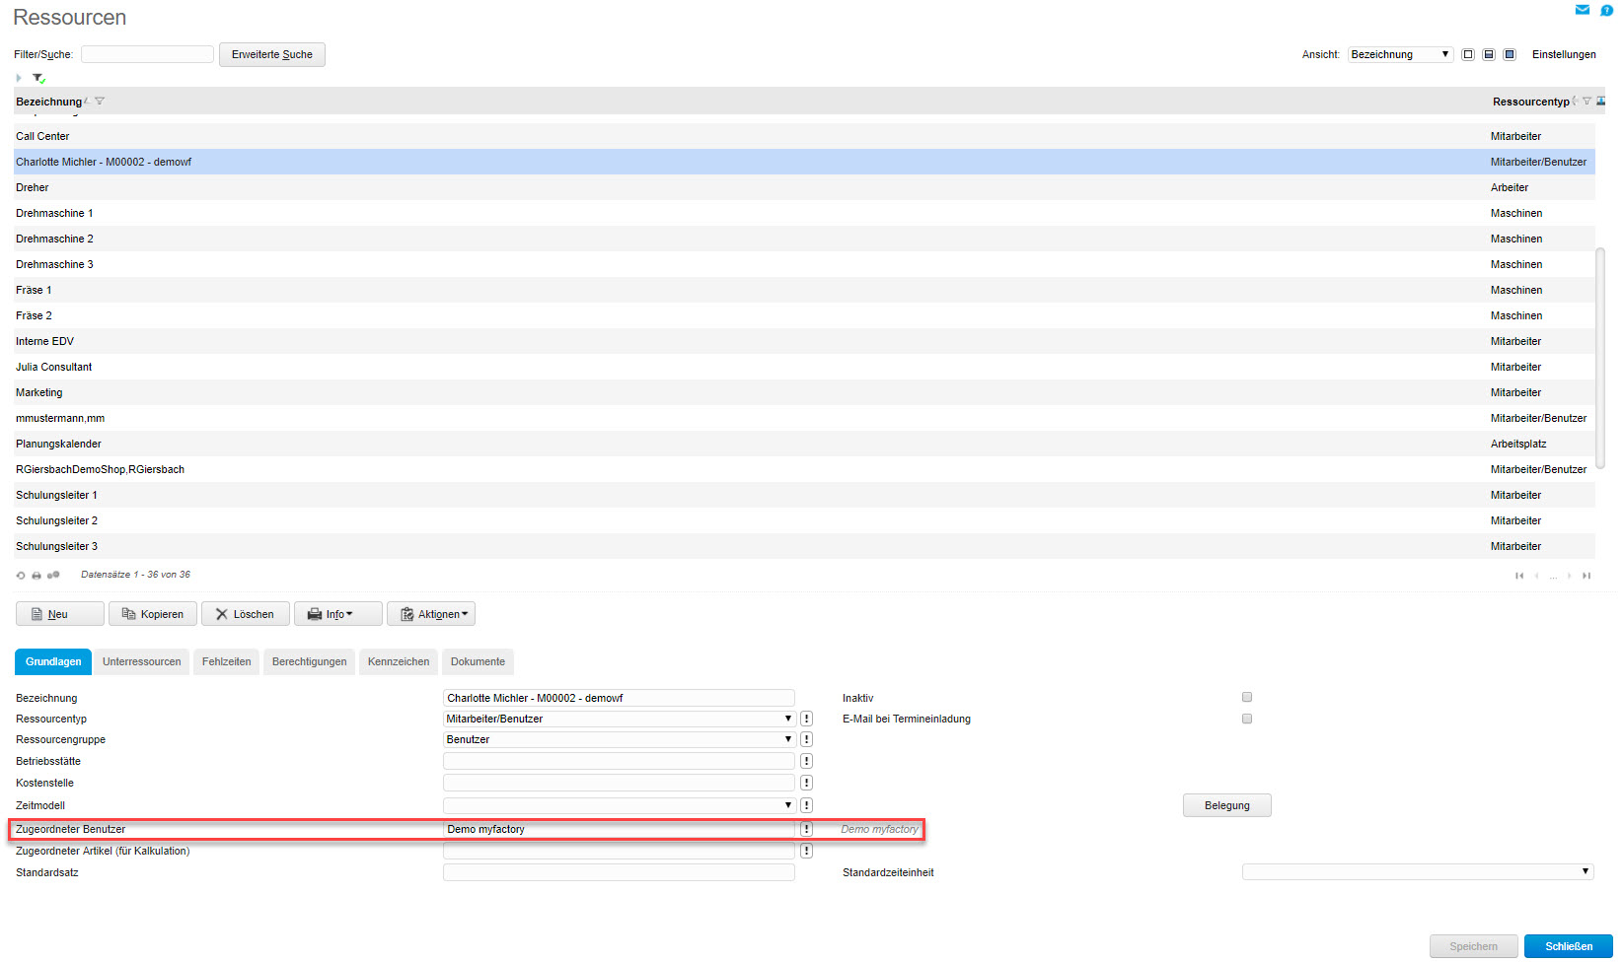
Task: Expand the filter arrow left of the funnel
Action: click(19, 78)
